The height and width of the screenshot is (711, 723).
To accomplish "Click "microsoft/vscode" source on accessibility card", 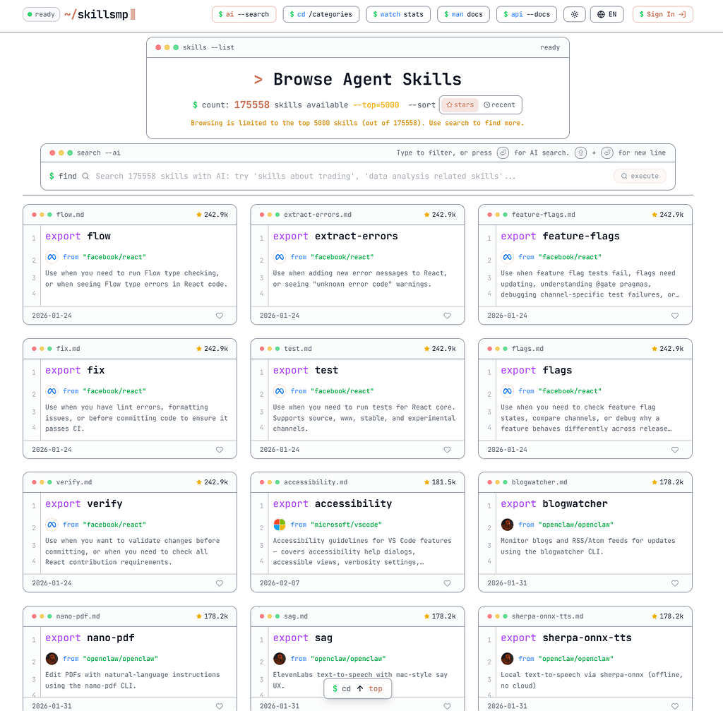I will pos(346,525).
